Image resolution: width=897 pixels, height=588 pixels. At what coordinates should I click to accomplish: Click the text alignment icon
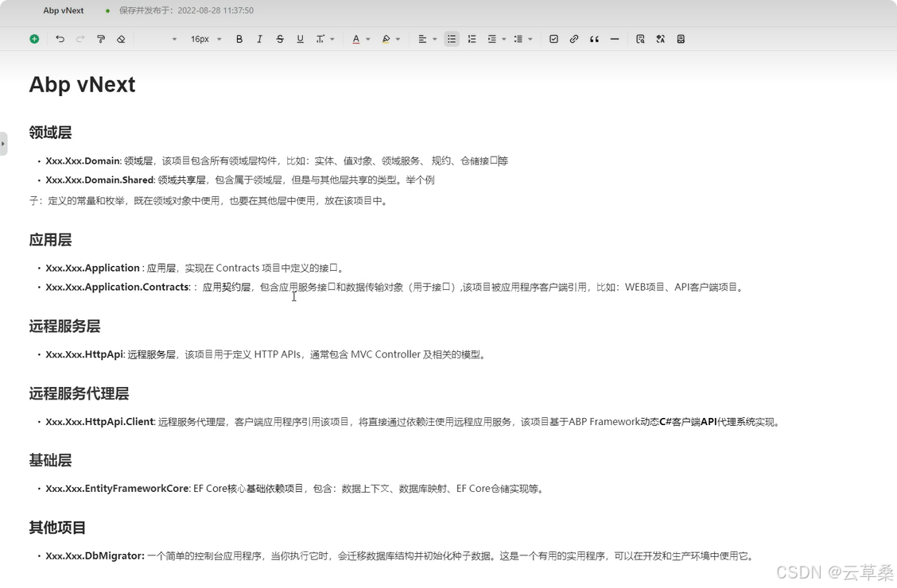(x=422, y=39)
